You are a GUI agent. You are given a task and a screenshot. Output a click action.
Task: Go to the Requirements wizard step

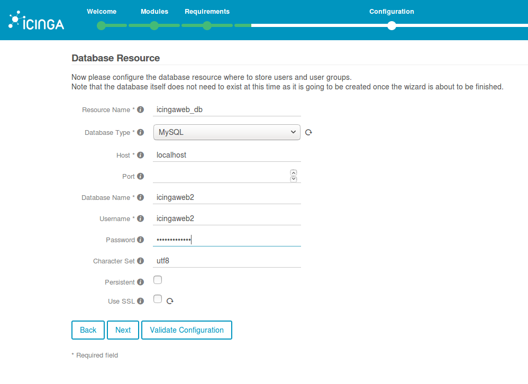click(207, 12)
